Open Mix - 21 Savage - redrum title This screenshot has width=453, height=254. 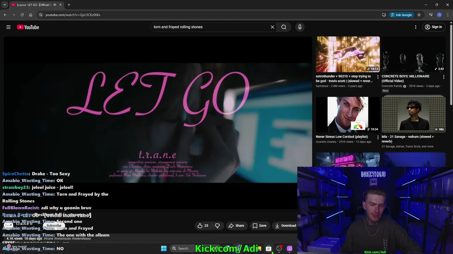tap(408, 139)
